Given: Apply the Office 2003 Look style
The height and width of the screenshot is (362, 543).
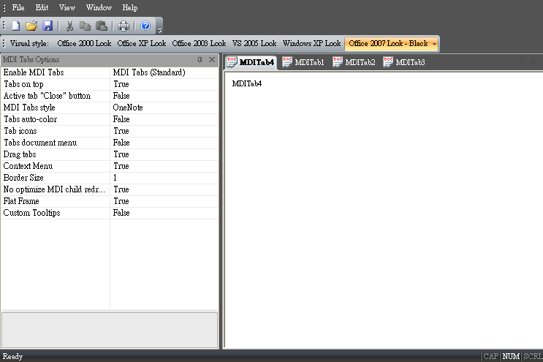Looking at the screenshot, I should click(x=199, y=44).
